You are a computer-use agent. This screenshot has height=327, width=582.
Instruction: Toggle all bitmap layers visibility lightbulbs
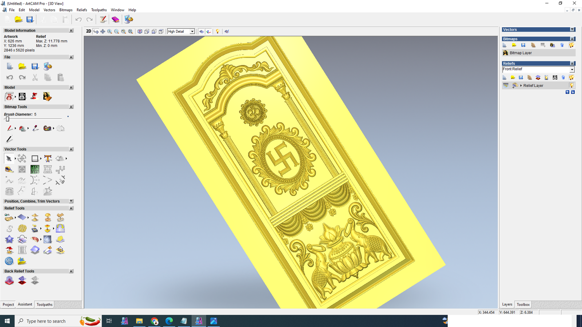coord(571,45)
